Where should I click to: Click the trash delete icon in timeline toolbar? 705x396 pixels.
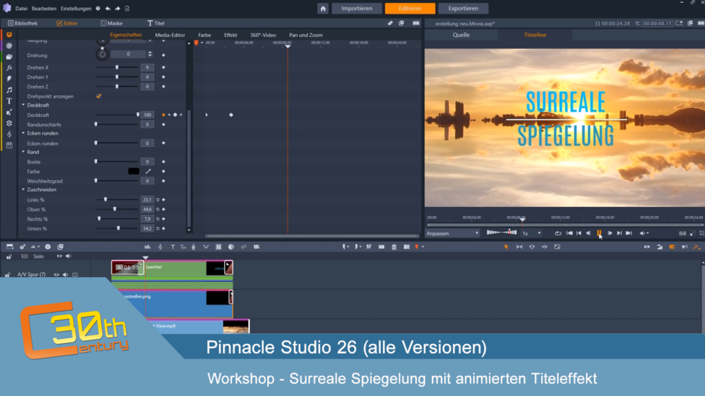click(x=394, y=247)
